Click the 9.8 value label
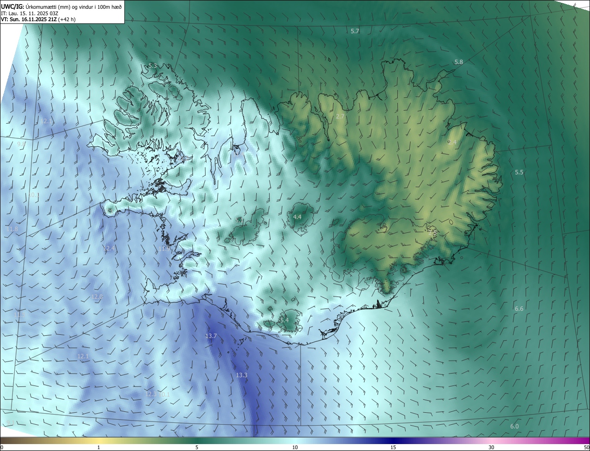590x451 pixels. click(21, 144)
